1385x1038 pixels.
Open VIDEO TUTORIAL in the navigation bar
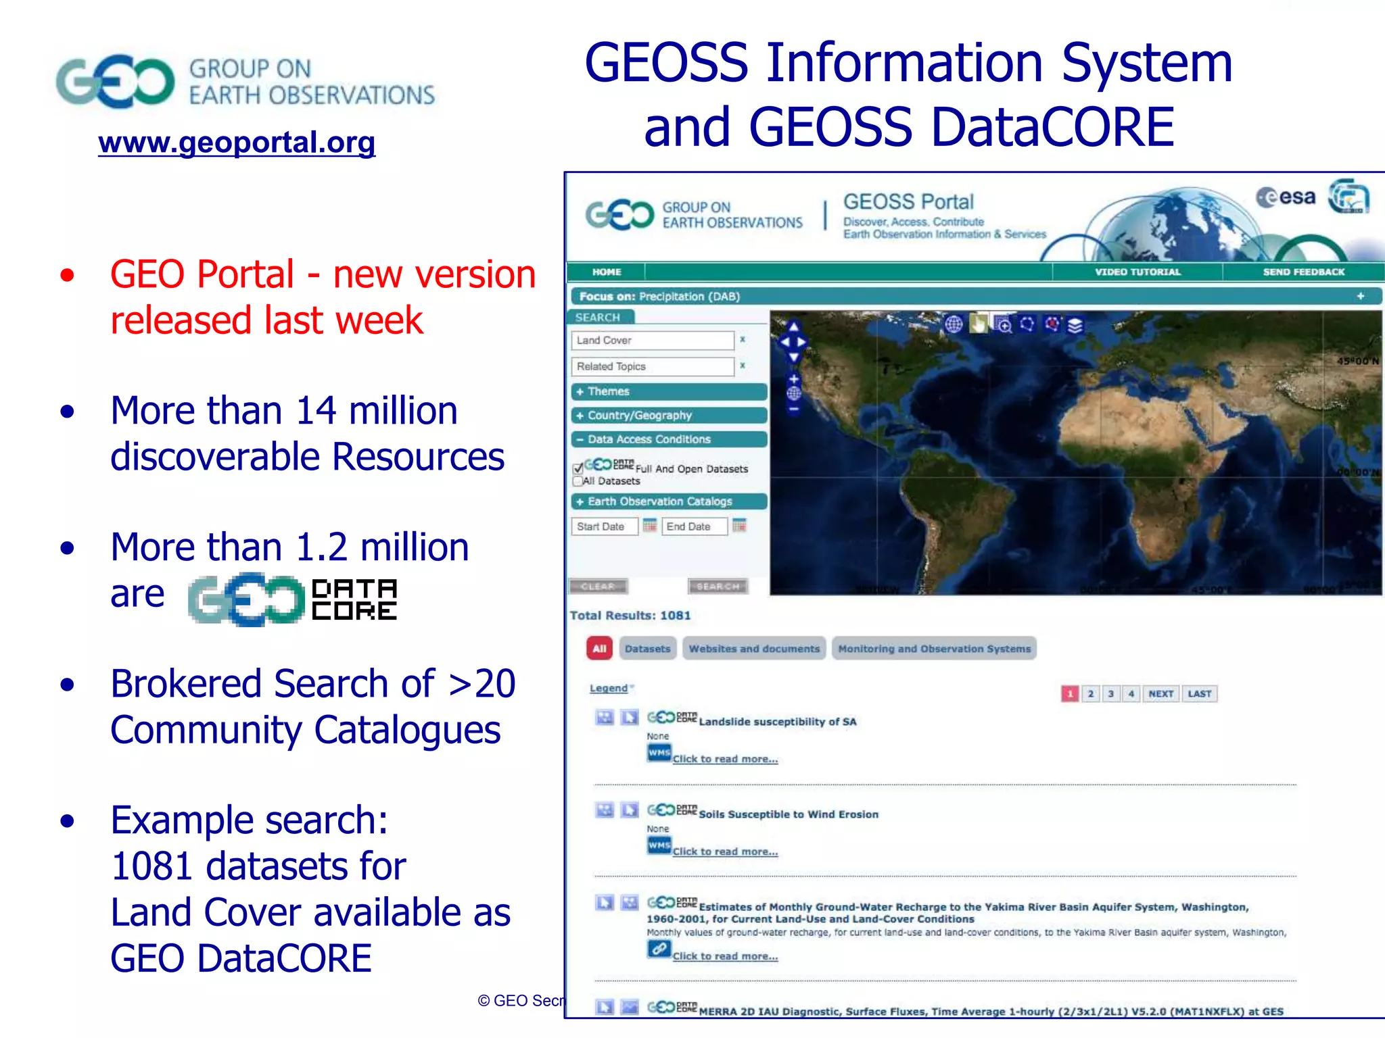[x=1137, y=272]
